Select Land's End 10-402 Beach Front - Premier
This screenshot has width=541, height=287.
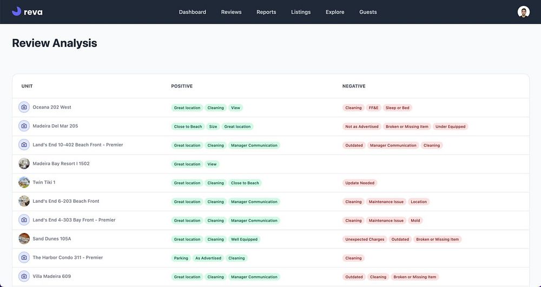pyautogui.click(x=77, y=145)
